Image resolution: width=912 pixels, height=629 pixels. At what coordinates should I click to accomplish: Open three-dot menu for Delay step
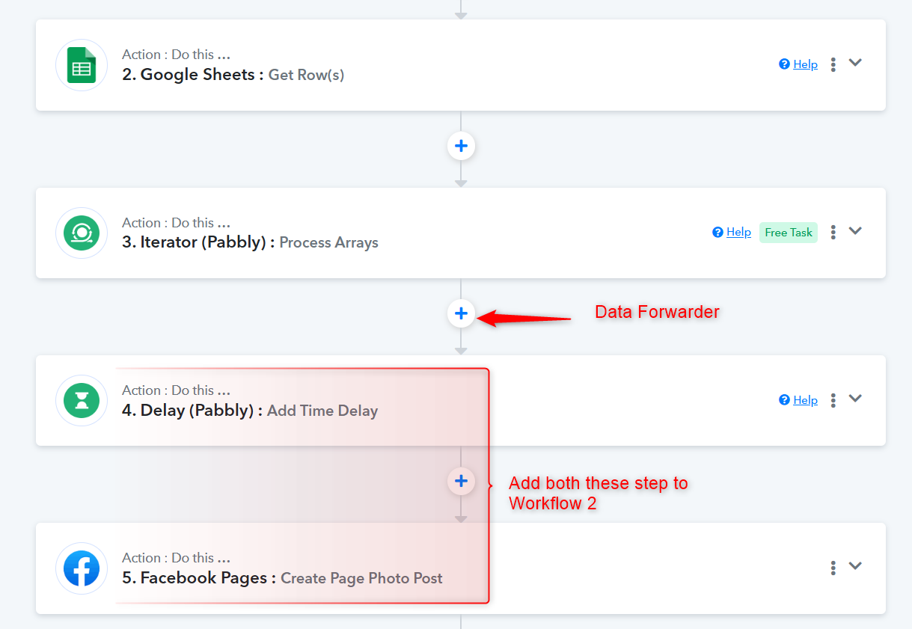point(833,400)
